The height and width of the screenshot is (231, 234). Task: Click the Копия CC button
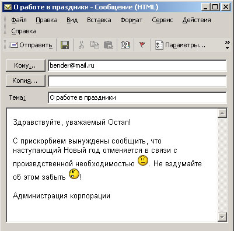pos(26,80)
